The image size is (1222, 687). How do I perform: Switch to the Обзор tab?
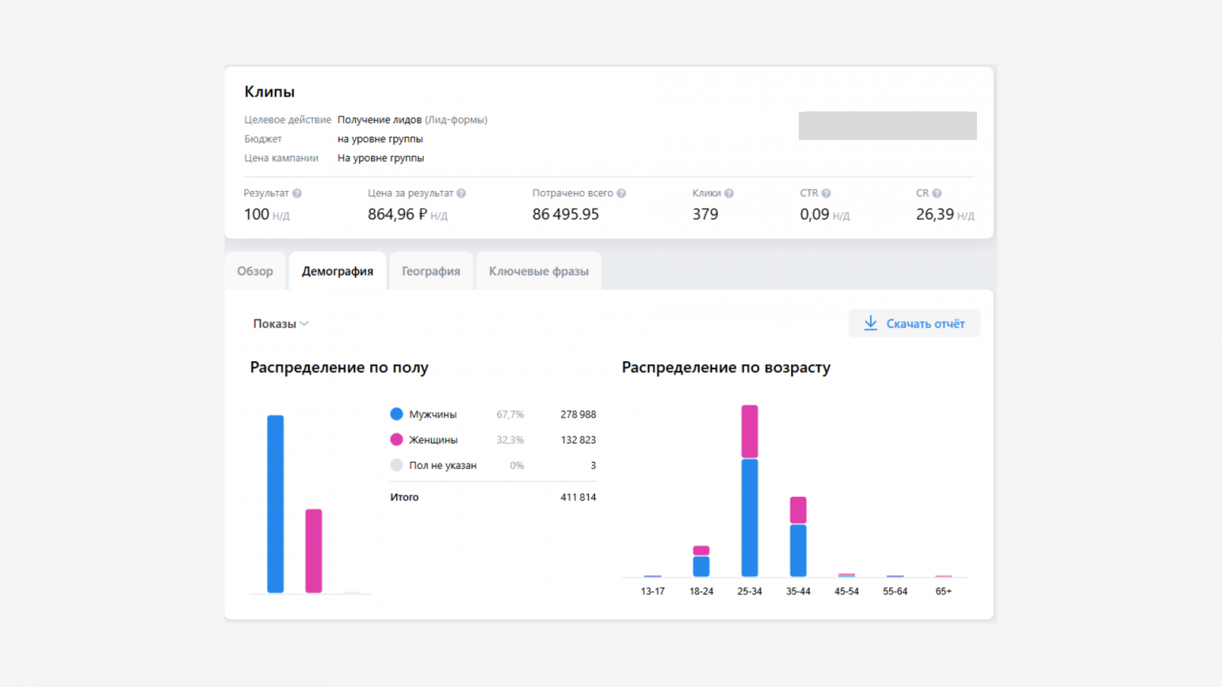pyautogui.click(x=255, y=272)
